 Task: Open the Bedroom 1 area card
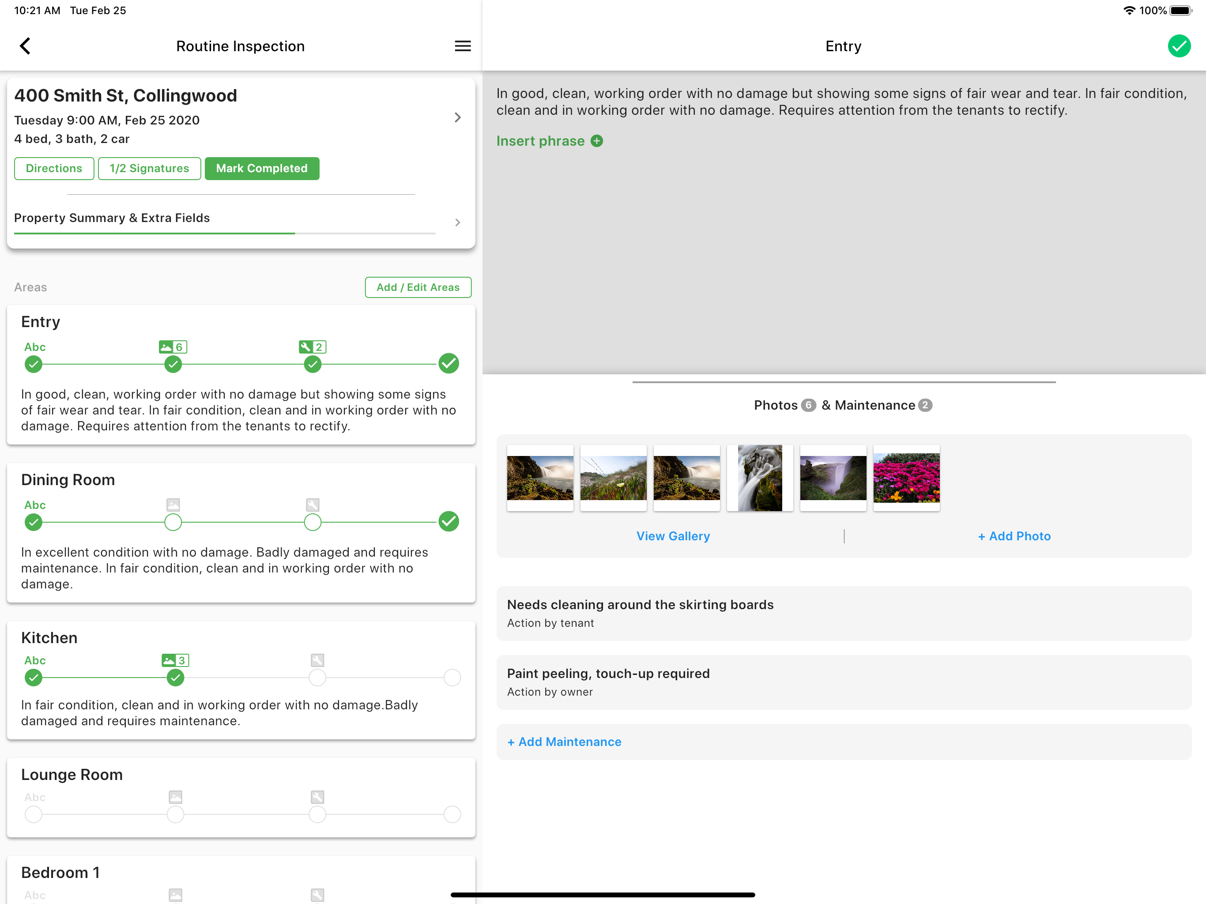click(x=241, y=880)
